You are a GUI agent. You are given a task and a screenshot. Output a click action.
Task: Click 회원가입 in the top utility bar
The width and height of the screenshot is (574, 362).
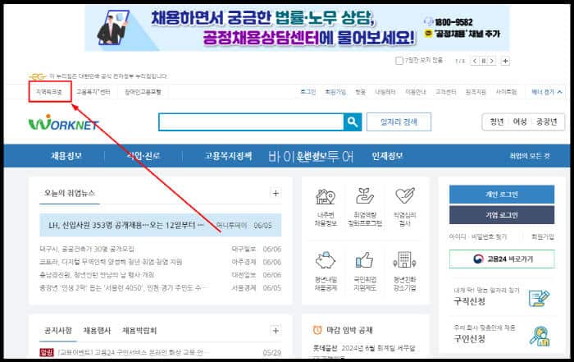point(335,92)
